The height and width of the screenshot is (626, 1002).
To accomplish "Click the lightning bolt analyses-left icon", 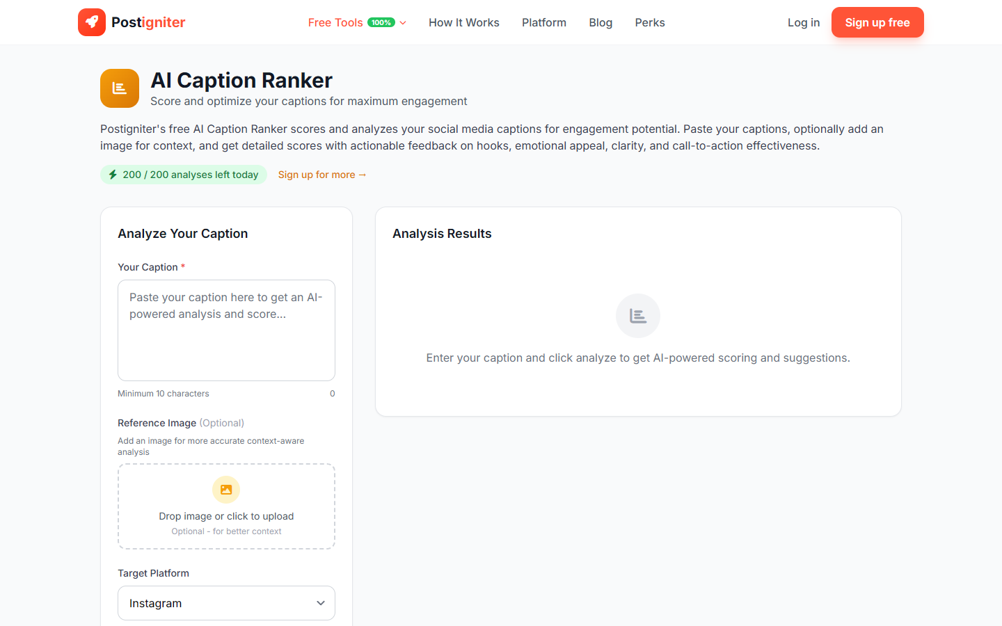I will (113, 175).
